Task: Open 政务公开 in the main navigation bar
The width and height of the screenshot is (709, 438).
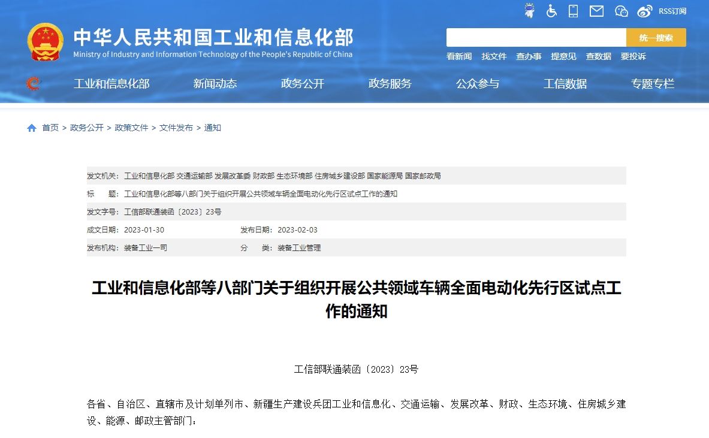Action: coord(303,84)
